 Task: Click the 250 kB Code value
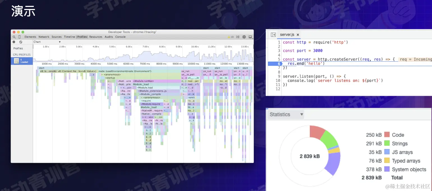374,135
